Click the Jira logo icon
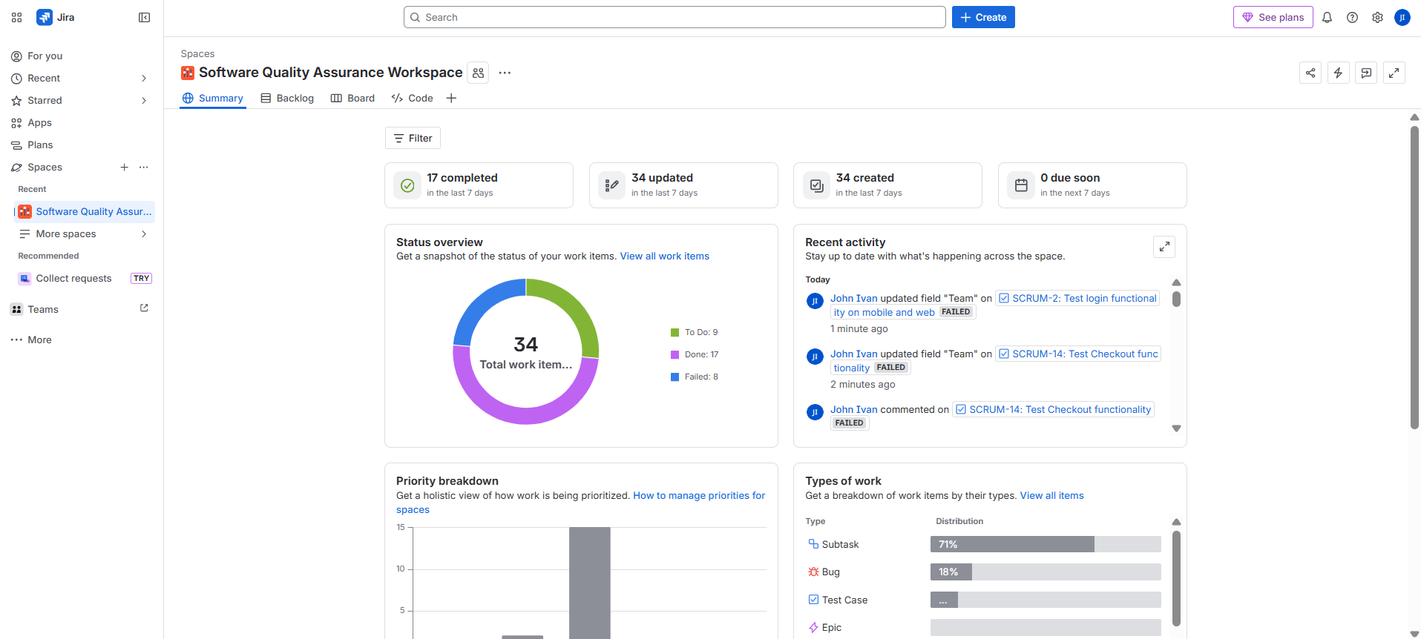Image resolution: width=1421 pixels, height=639 pixels. 45,17
